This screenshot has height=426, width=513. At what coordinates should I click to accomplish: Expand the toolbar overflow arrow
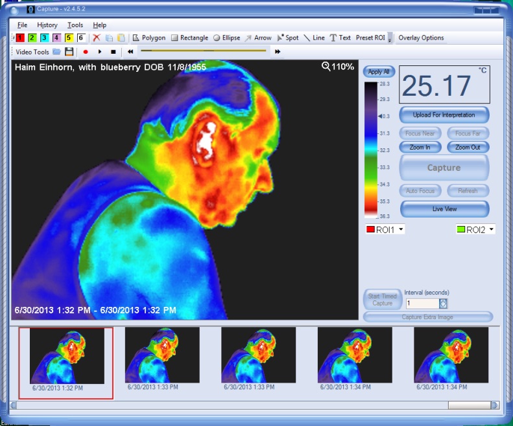pyautogui.click(x=390, y=38)
